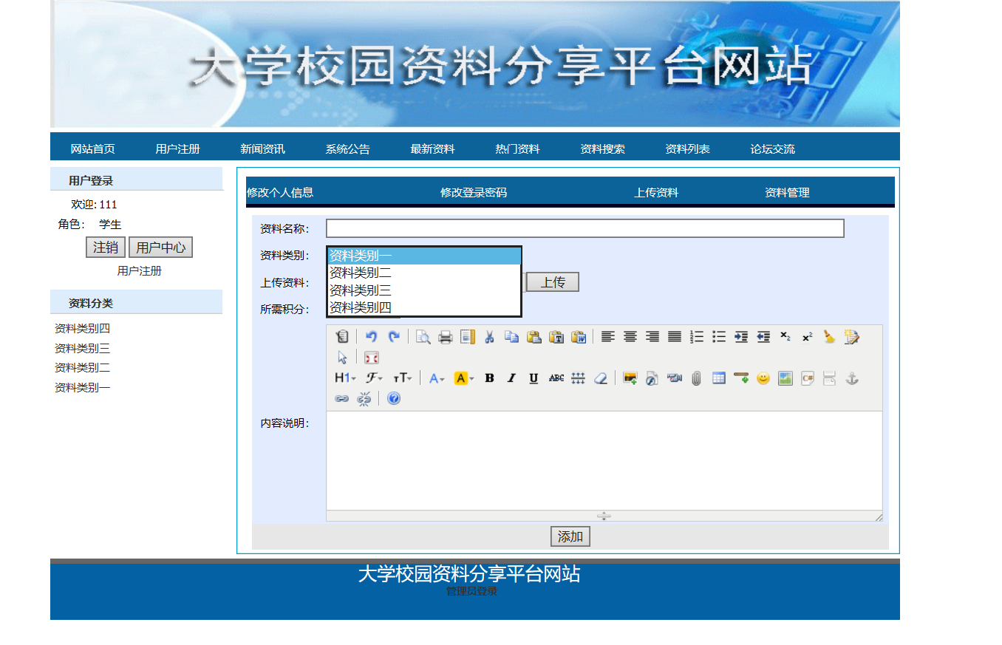Insert a numbered list
Screen dimensions: 1002x645
point(696,337)
